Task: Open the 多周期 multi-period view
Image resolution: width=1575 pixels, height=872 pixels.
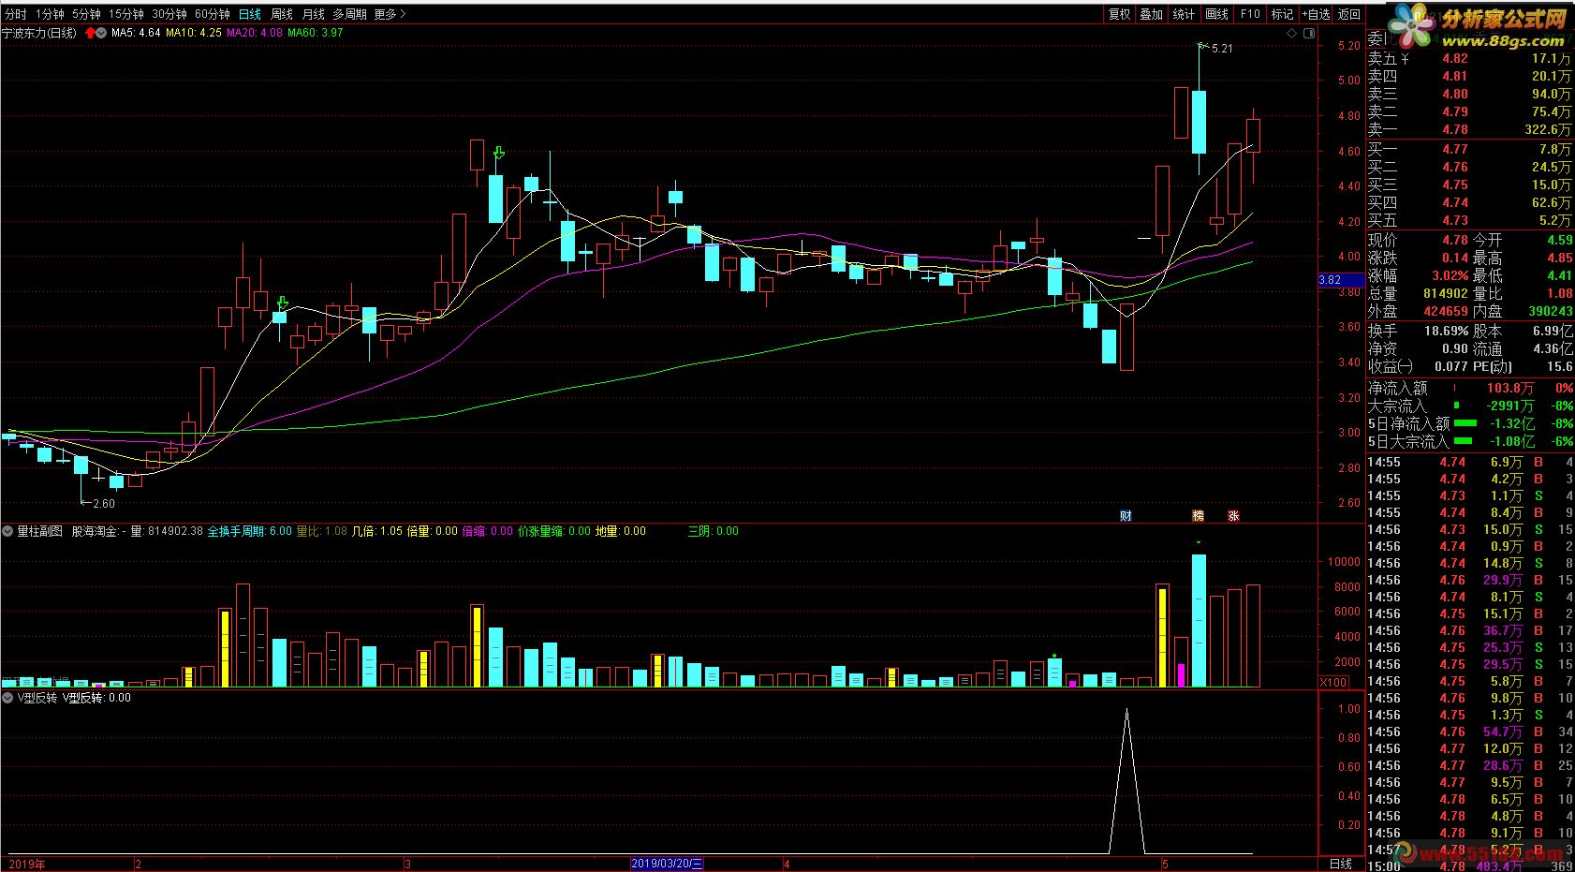Action: (349, 14)
